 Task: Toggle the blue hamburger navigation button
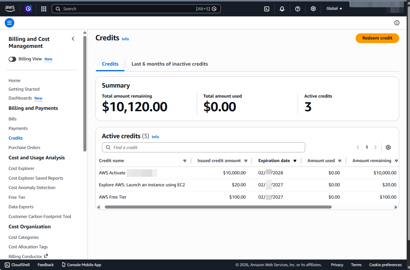pos(9,23)
